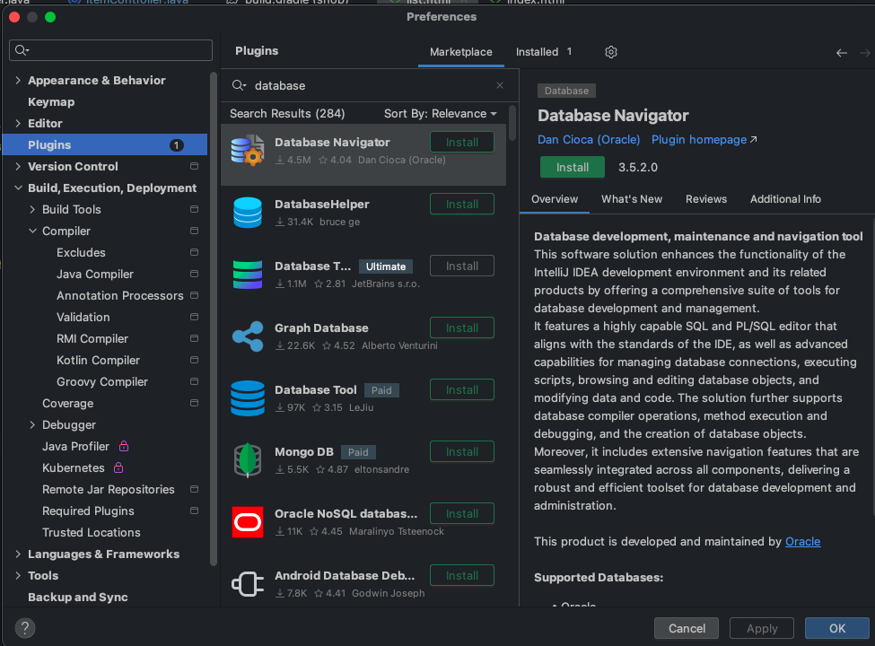This screenshot has height=646, width=875.
Task: Click the Cancel button
Action: tap(687, 628)
